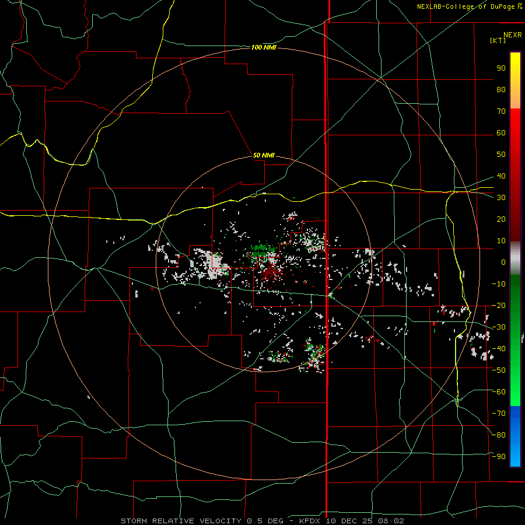Image resolution: width=525 pixels, height=525 pixels.
Task: Click the -10 value on velocity scale
Action: tap(499, 284)
